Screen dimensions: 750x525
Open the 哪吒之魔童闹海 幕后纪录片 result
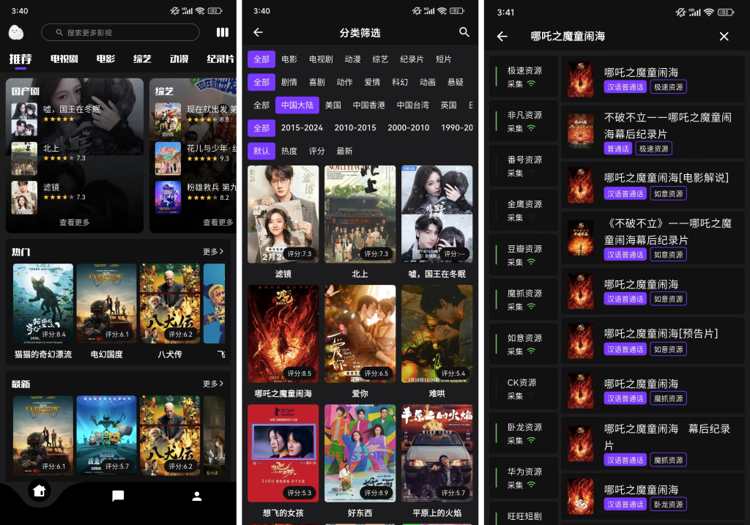(x=653, y=443)
